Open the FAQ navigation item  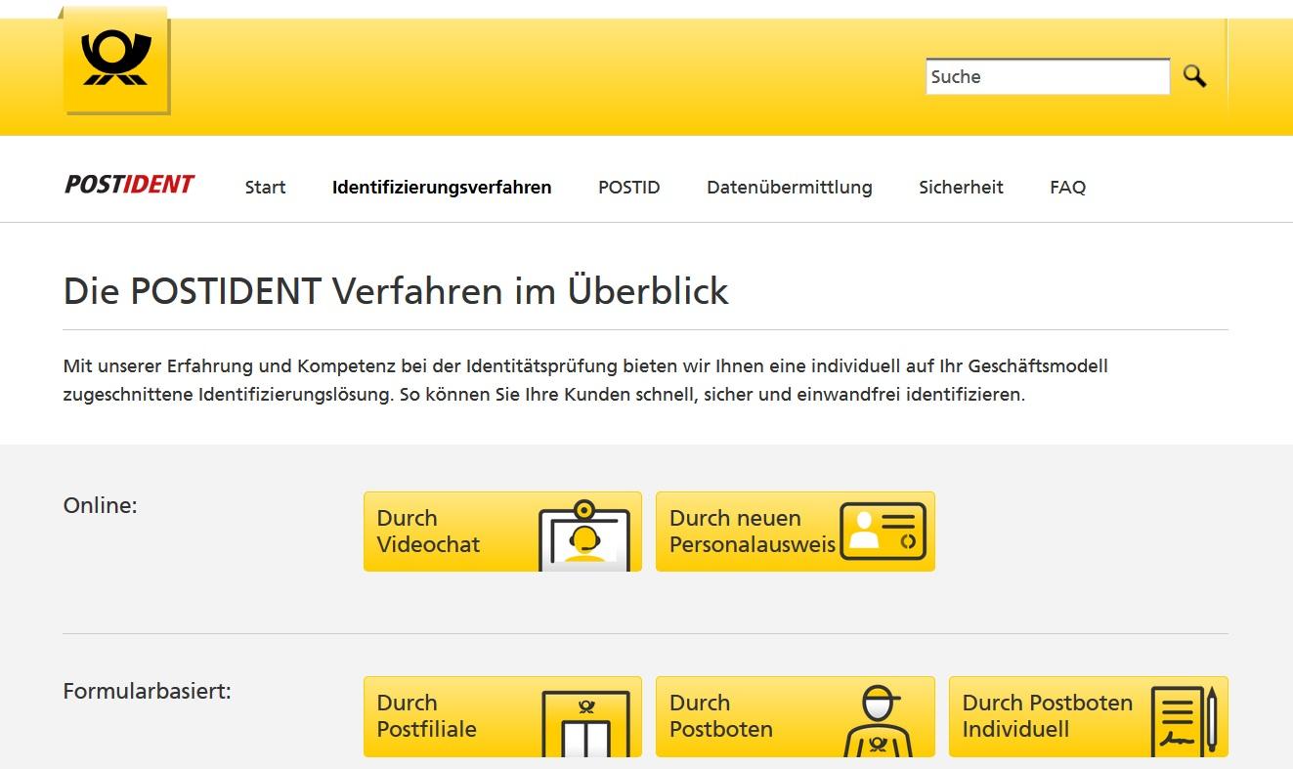1068,187
